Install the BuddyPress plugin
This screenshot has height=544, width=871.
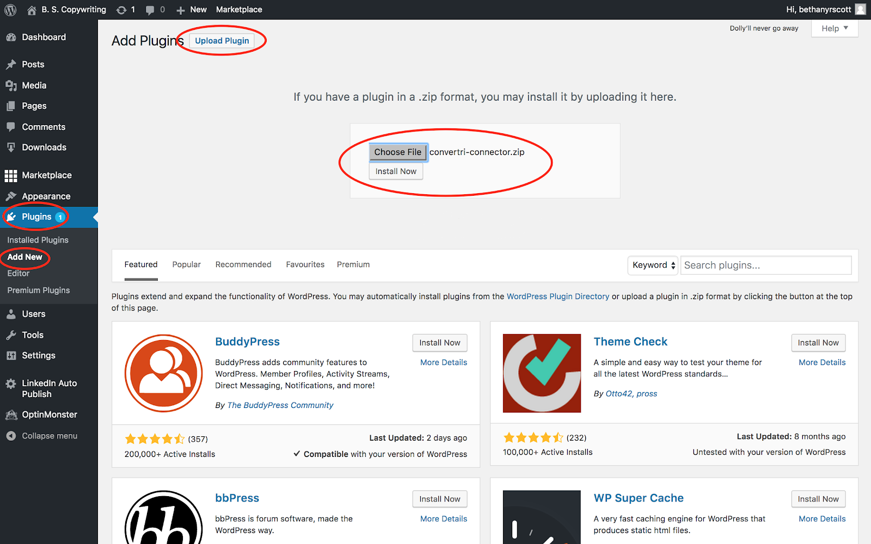[440, 343]
